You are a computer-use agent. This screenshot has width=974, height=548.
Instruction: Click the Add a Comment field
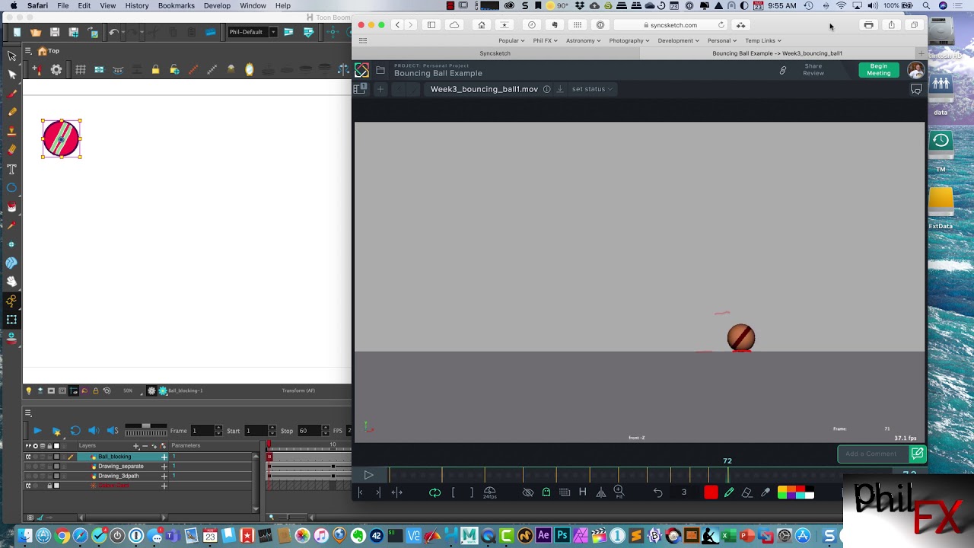tap(872, 454)
